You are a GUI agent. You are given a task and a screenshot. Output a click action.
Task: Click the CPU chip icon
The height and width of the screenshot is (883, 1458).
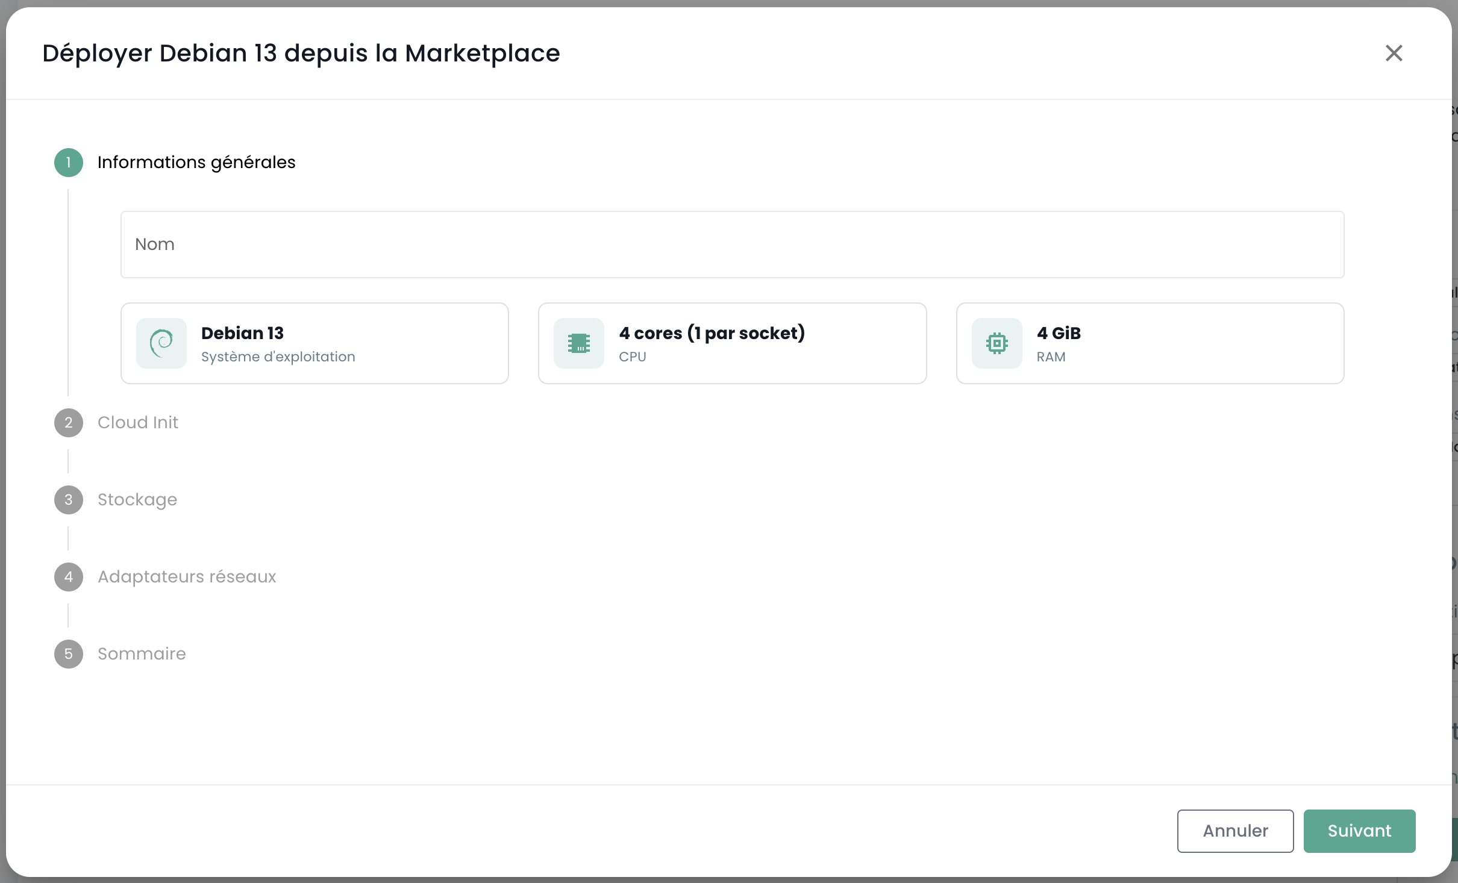click(578, 343)
